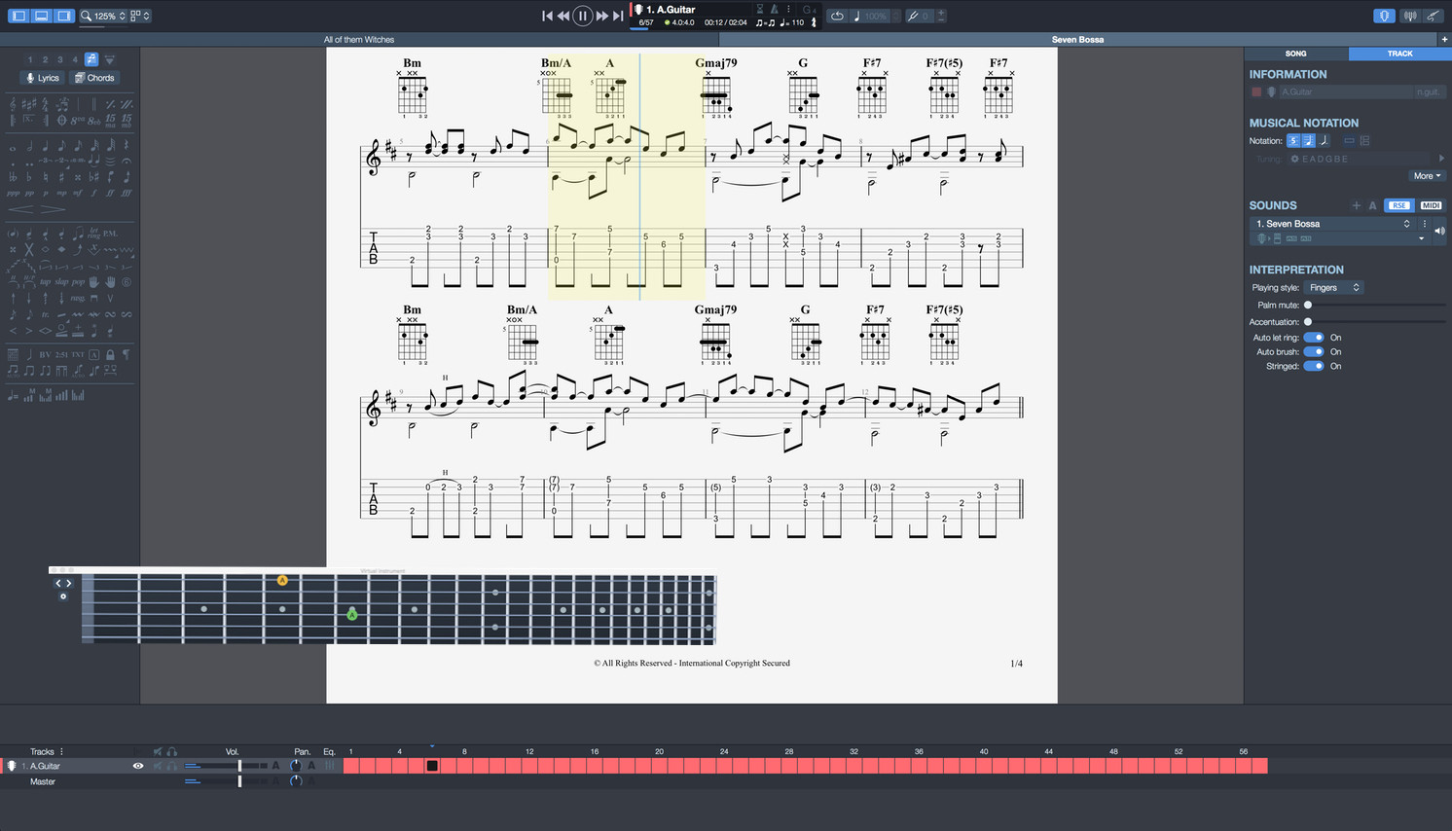The image size is (1452, 831).
Task: Click the Chords button above the notation palette
Action: point(95,77)
